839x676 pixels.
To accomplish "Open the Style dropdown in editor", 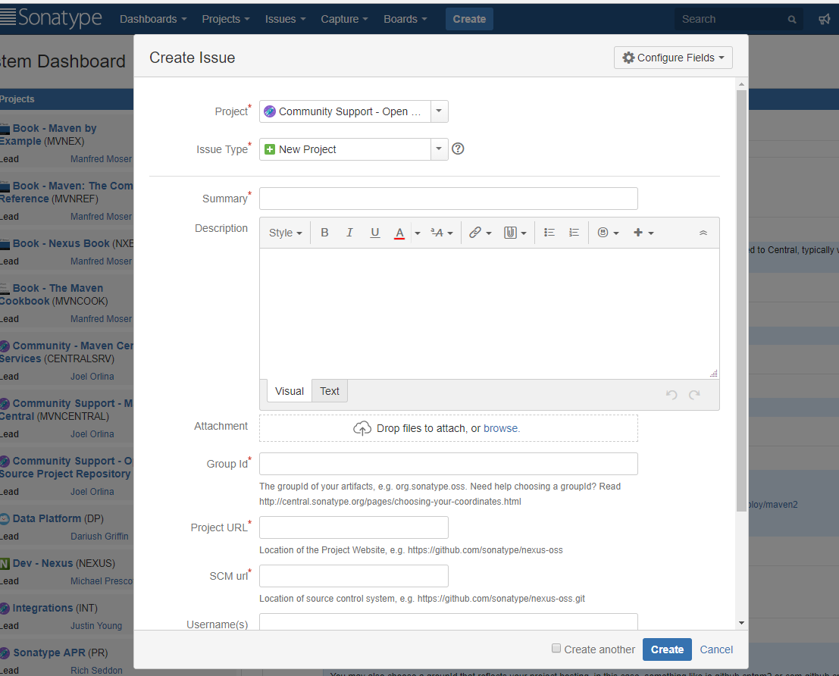I will tap(285, 233).
